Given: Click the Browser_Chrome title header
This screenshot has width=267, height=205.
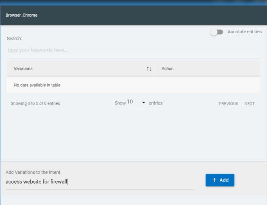Looking at the screenshot, I should tap(22, 15).
